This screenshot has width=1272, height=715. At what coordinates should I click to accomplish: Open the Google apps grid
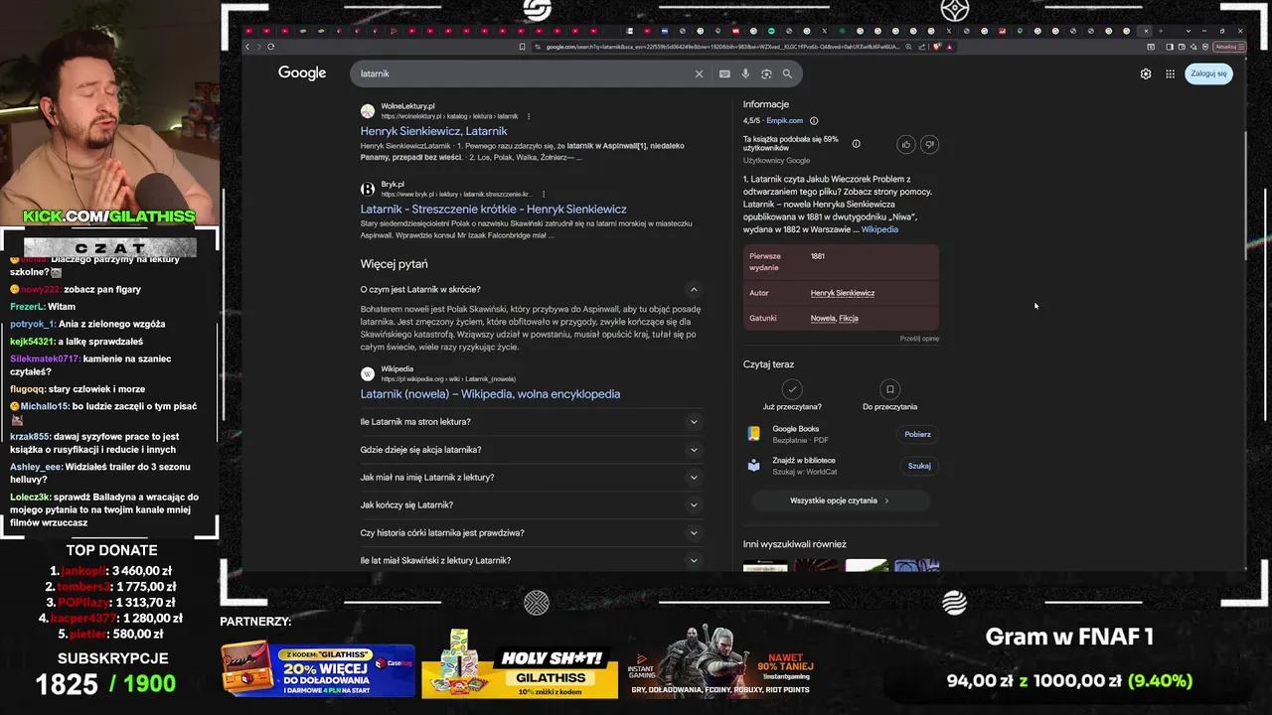(1171, 73)
